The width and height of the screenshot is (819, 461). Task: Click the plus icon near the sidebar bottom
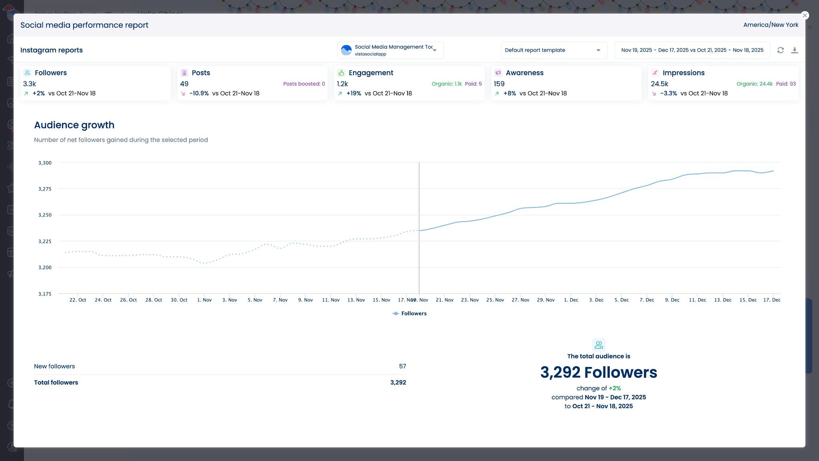coord(10,383)
